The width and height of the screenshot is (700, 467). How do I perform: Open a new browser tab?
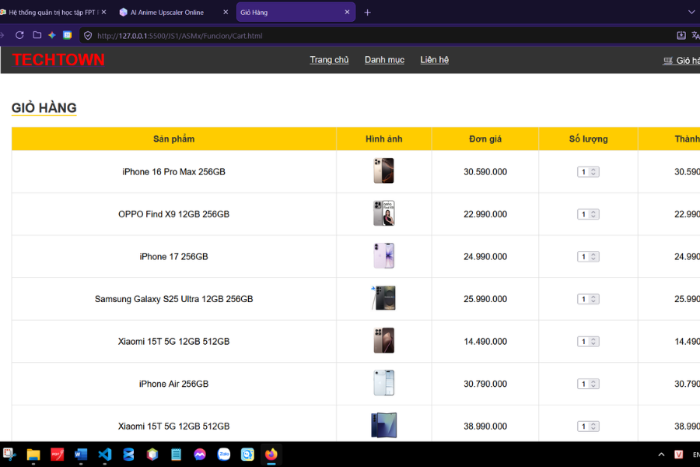tap(367, 12)
